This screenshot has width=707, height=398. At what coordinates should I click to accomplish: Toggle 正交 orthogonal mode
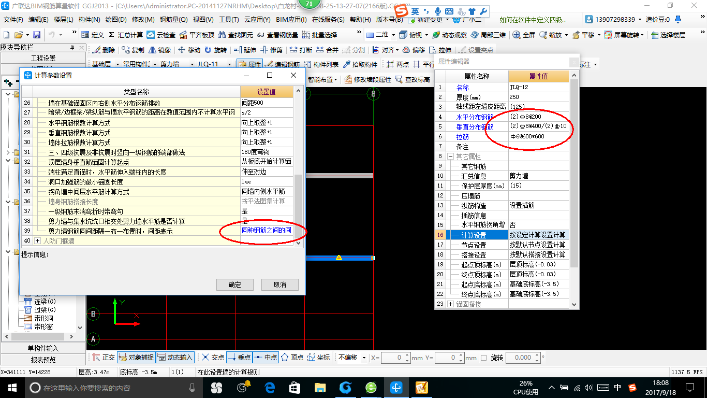click(104, 358)
